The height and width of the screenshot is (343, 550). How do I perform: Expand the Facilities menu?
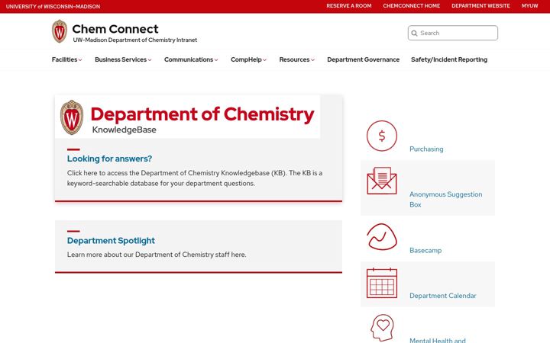click(x=66, y=59)
